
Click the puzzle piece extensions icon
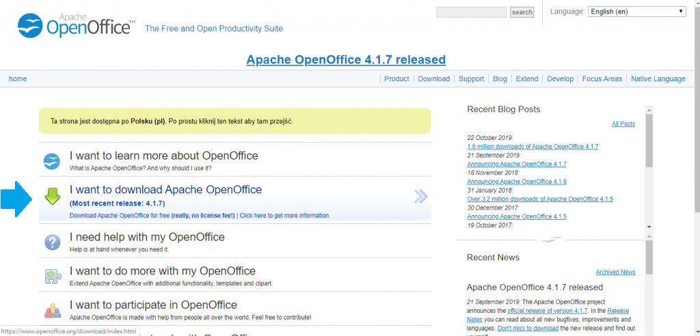(x=52, y=276)
